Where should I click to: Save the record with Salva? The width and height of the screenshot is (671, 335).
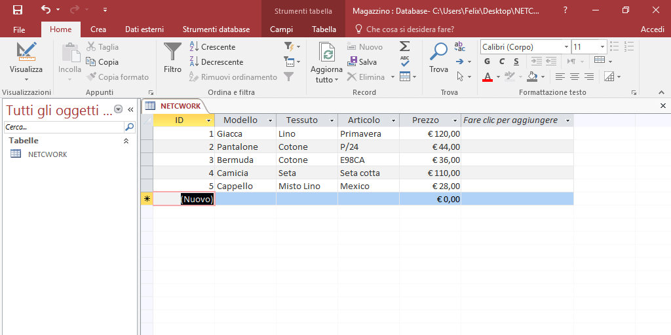(362, 62)
